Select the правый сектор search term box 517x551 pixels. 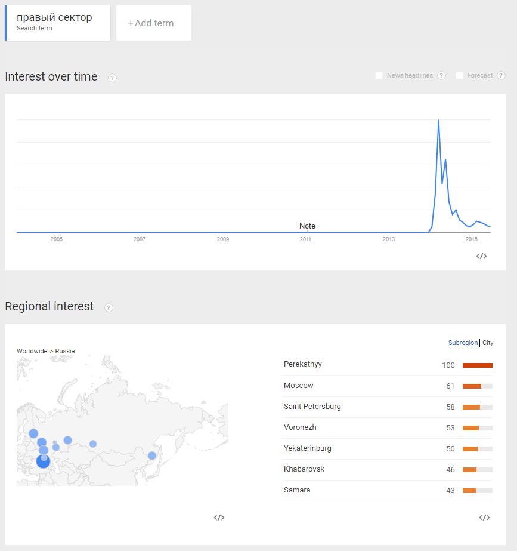pyautogui.click(x=58, y=23)
